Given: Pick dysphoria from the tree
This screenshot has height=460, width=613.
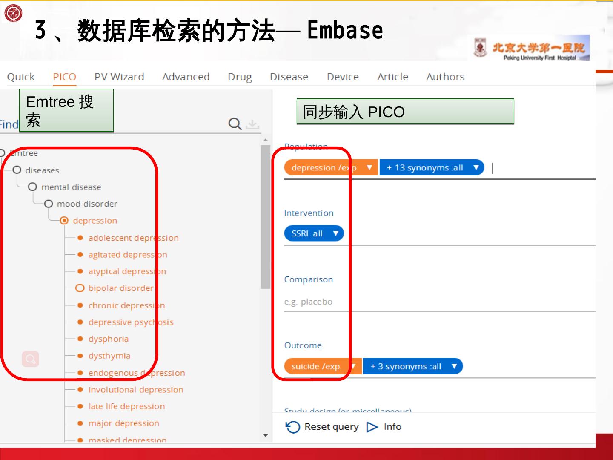Looking at the screenshot, I should click(109, 339).
